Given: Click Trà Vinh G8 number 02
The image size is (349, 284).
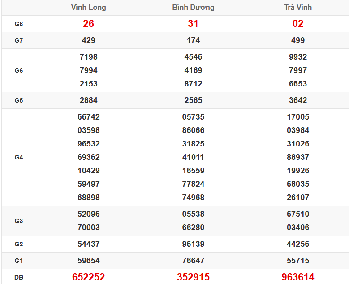Looking at the screenshot, I should [297, 24].
